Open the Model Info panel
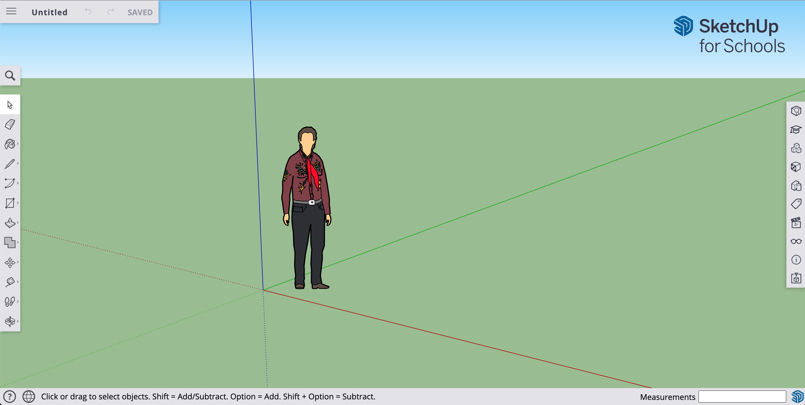The image size is (805, 405). (796, 260)
